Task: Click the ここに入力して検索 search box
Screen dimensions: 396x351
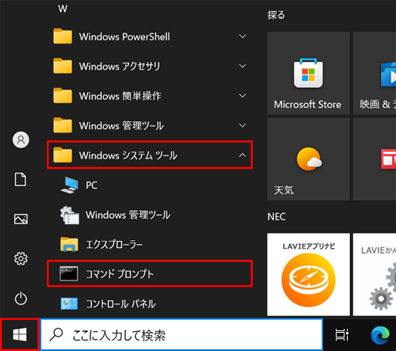Action: tap(182, 334)
